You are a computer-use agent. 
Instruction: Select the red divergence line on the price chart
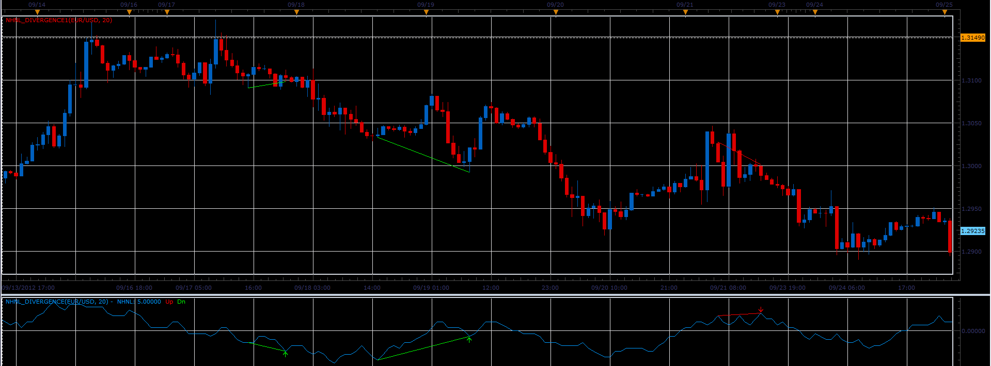click(740, 154)
